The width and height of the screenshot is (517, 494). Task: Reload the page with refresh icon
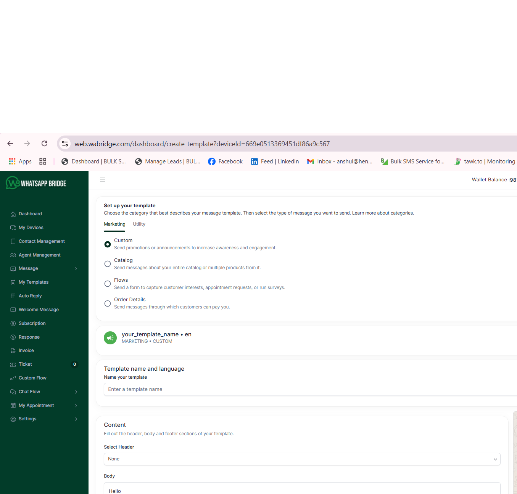(44, 144)
